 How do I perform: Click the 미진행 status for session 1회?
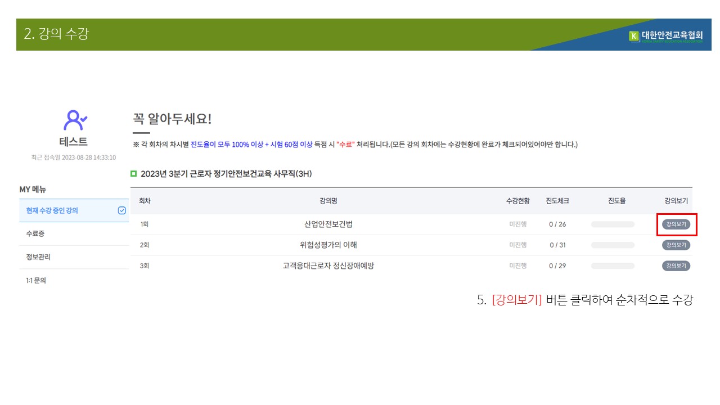(x=517, y=224)
